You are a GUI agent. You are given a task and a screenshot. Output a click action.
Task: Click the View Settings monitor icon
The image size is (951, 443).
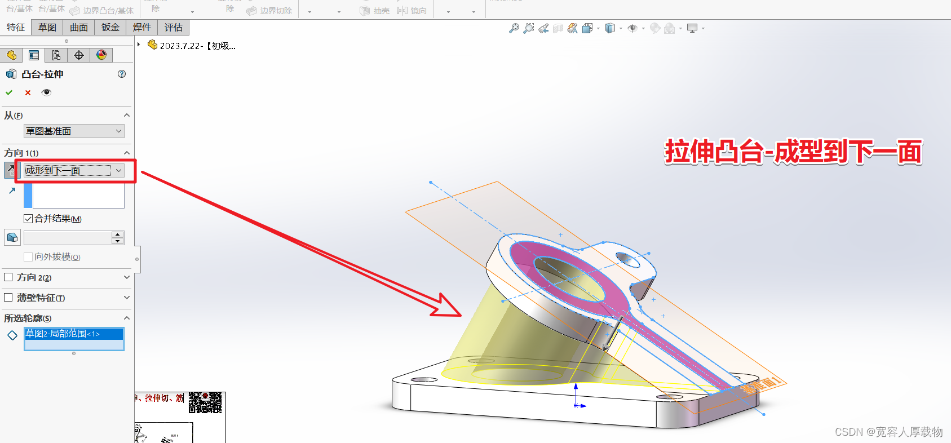pyautogui.click(x=692, y=28)
